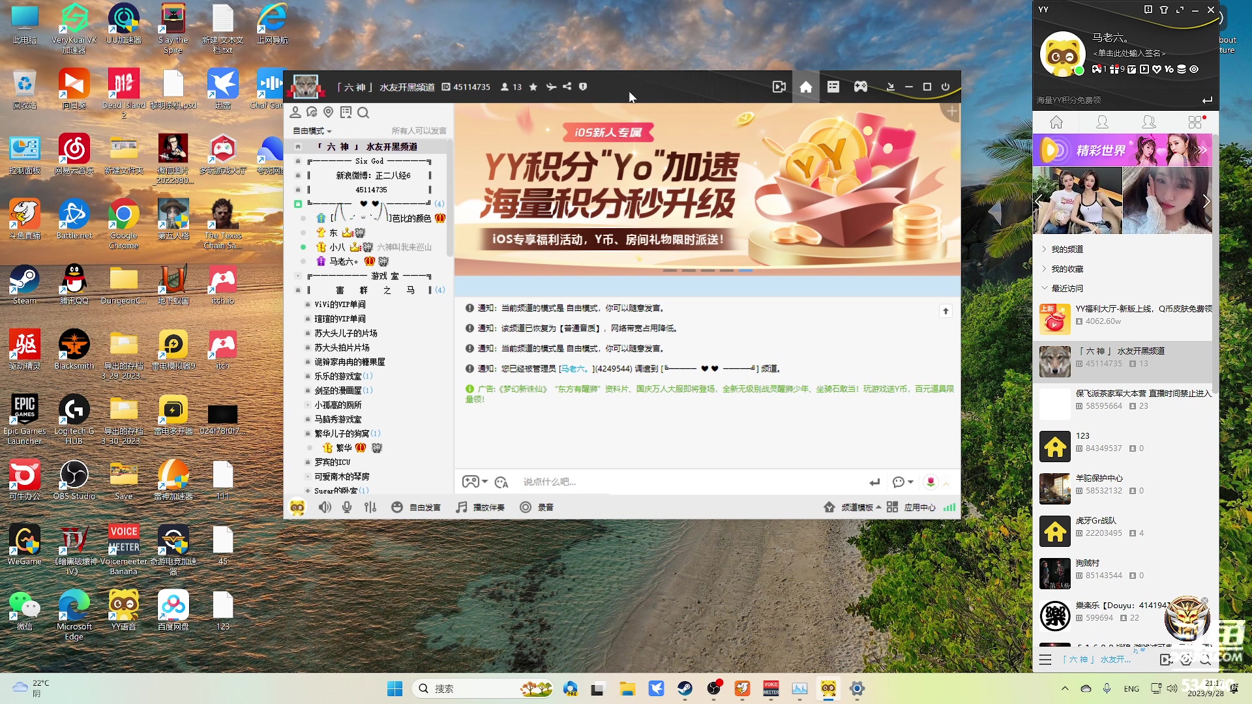Collapse 最近访问 section
This screenshot has width=1252, height=704.
click(x=1067, y=288)
